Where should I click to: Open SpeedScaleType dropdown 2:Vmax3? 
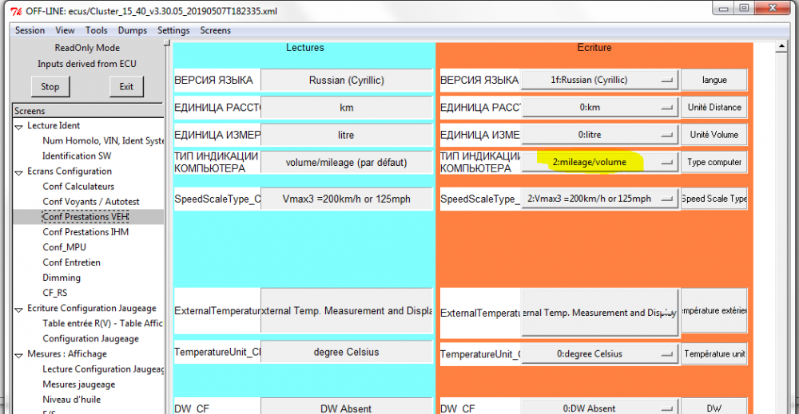coord(600,199)
